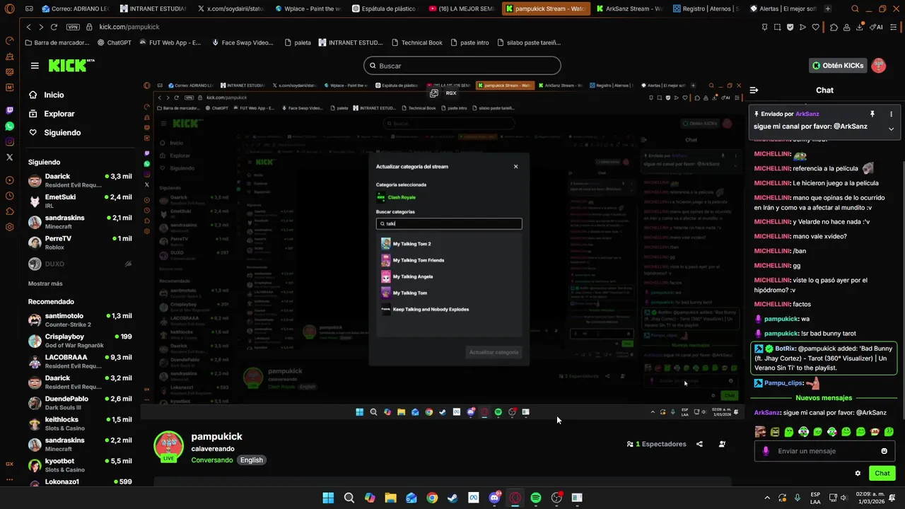Open recommended channel santimotolo
905x509 pixels.
(80, 320)
